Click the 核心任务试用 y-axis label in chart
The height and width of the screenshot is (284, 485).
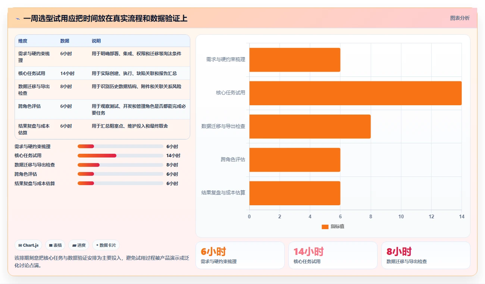coord(231,93)
